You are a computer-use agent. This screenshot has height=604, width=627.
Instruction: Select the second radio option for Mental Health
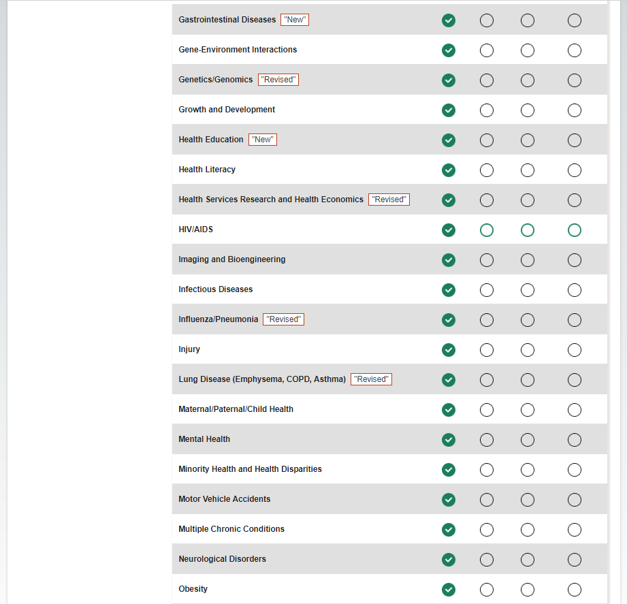tap(487, 440)
